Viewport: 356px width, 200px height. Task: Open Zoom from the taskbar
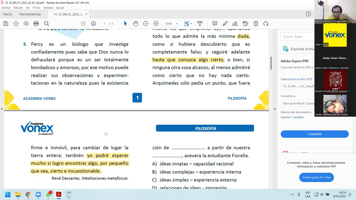click(38, 194)
